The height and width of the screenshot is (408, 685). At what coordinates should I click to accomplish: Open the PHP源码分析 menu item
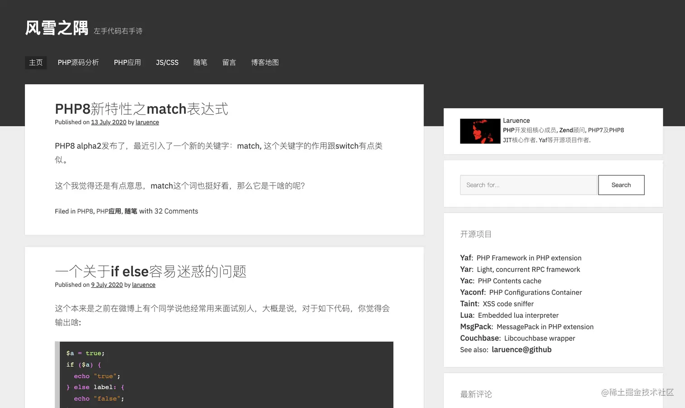[x=78, y=63]
